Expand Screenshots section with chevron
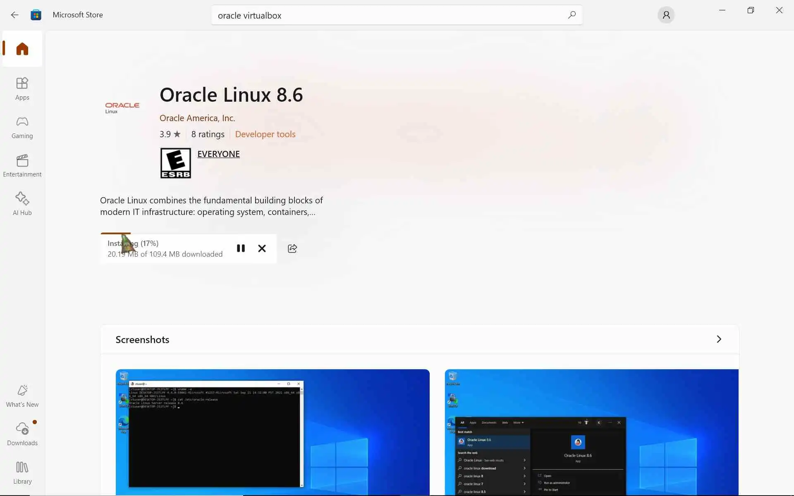This screenshot has height=496, width=794. tap(719, 339)
